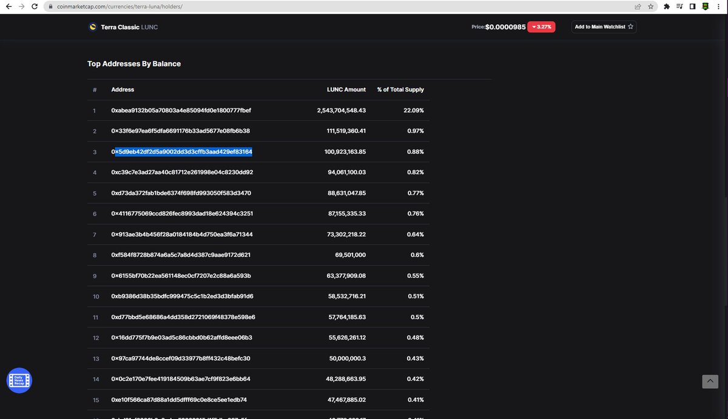Click the amount 47,467,885.02
728x419 pixels.
coord(347,400)
